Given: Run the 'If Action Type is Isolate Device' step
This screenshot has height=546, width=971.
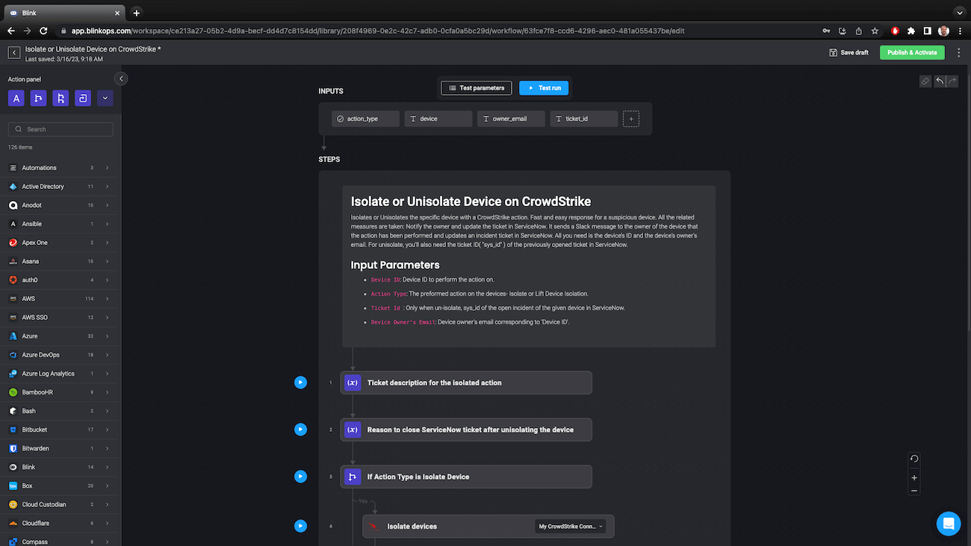Looking at the screenshot, I should (300, 476).
